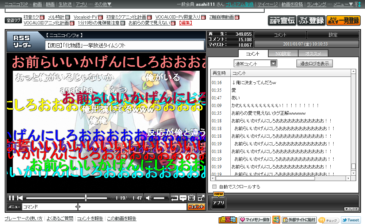Image resolution: width=365 pixels, height=224 pixels.
Task: Open マイページ link
Action: pos(268,4)
